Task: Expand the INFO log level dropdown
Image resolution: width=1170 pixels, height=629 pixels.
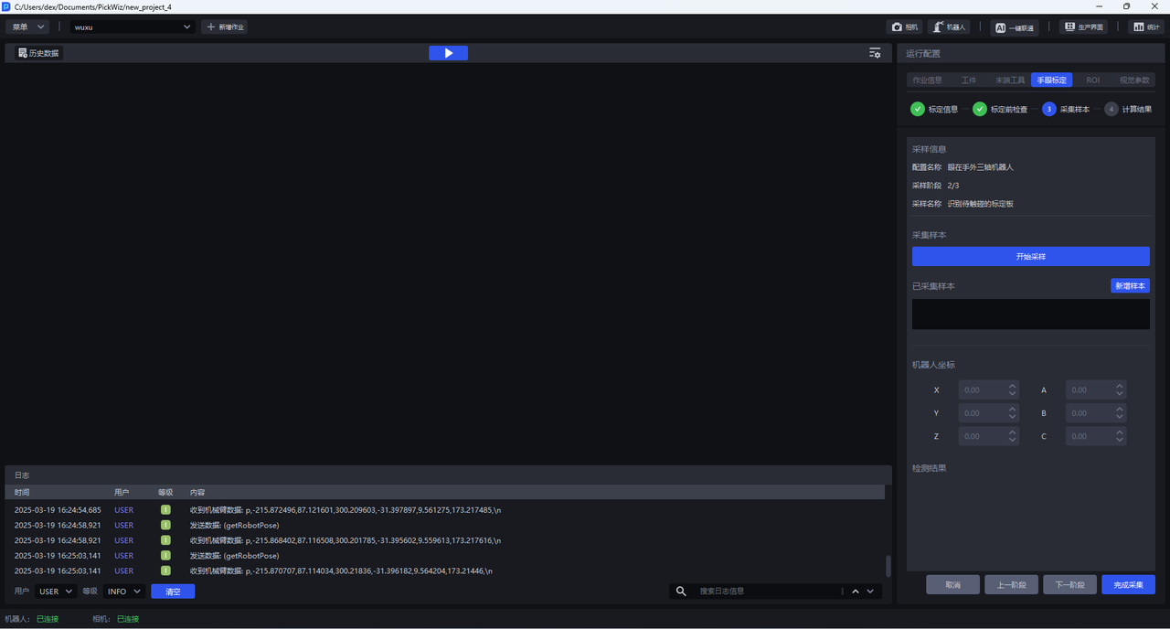Action: tap(124, 592)
